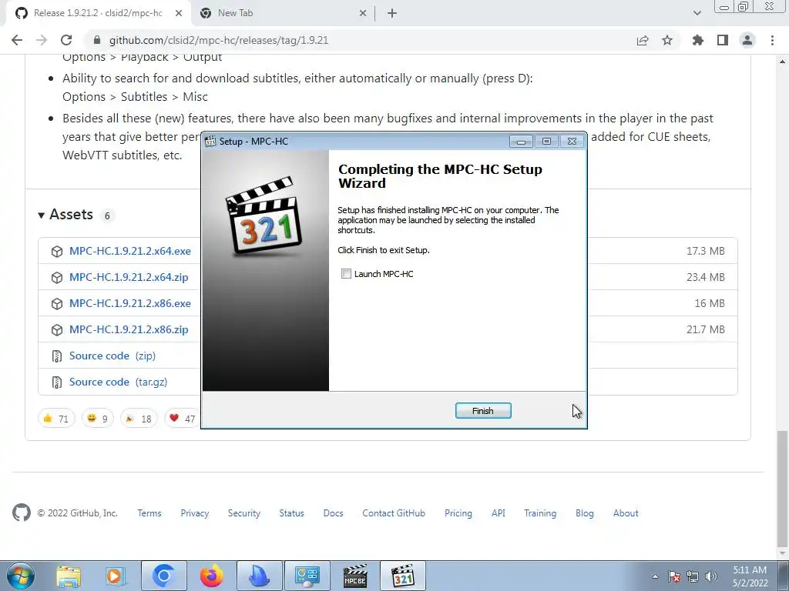Click package icon beside x86.exe asset

click(57, 303)
